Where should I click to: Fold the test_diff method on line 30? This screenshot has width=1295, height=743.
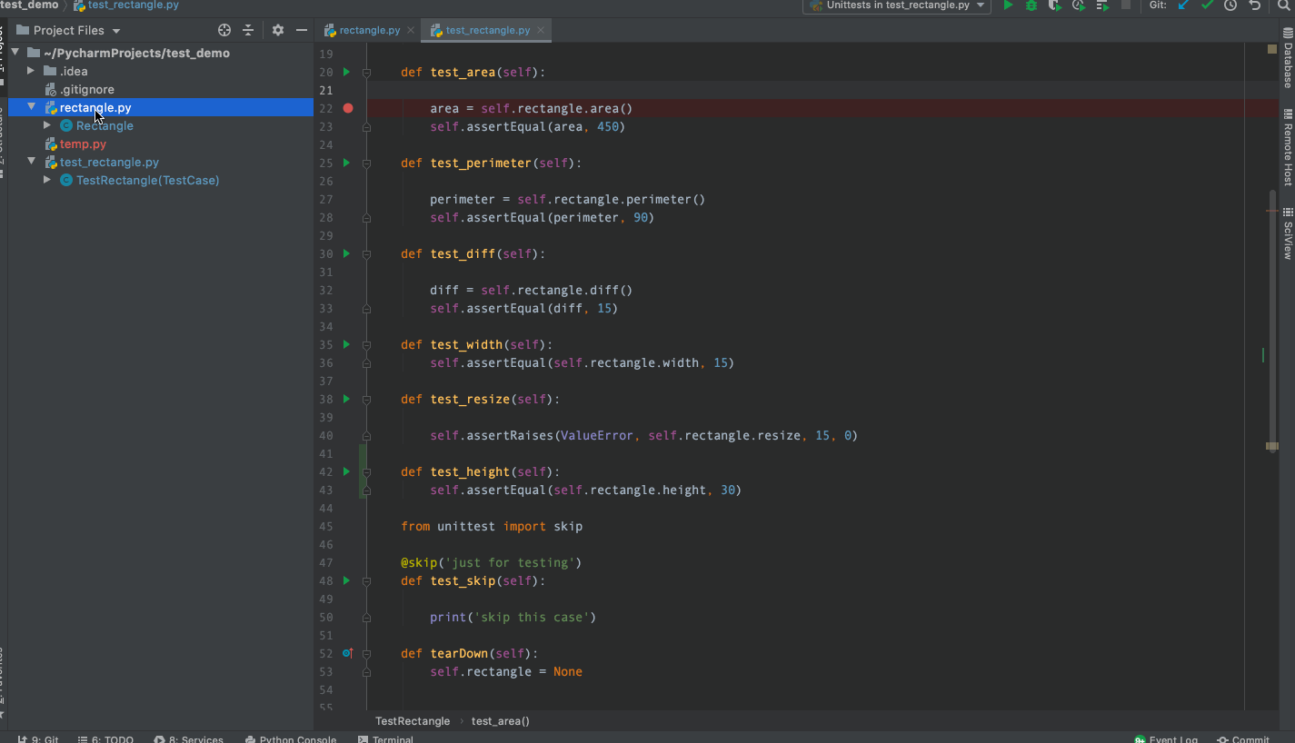[x=366, y=253]
